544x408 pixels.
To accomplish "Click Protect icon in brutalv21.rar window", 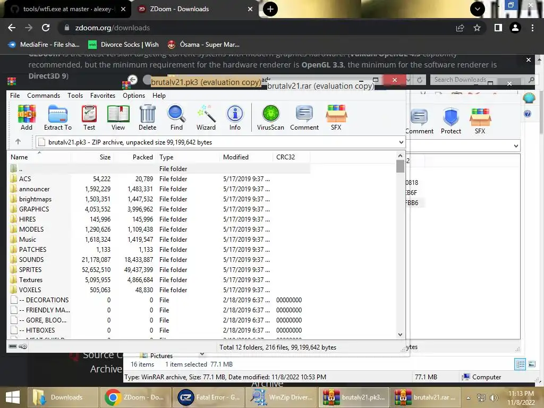I will click(x=451, y=121).
